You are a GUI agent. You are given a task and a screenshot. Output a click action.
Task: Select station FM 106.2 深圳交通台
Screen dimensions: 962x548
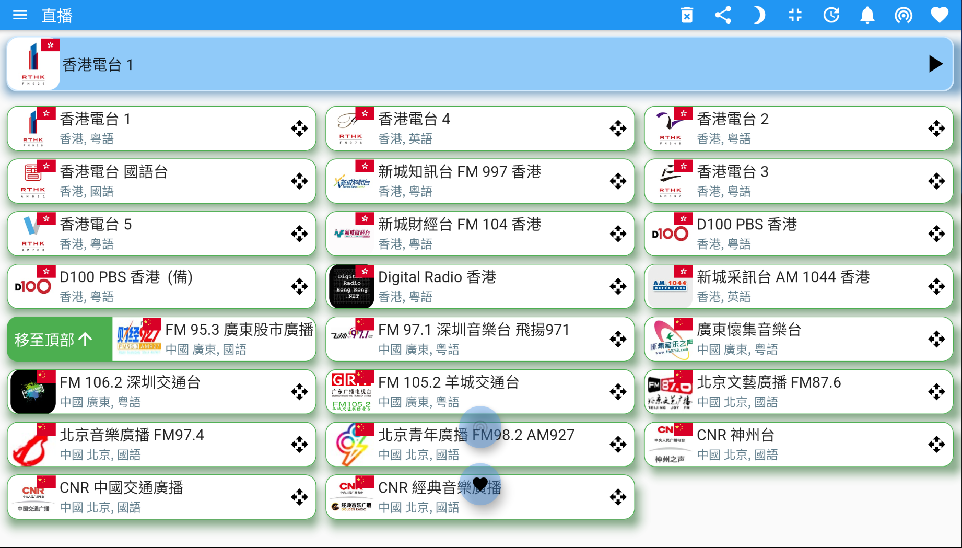[x=161, y=392]
